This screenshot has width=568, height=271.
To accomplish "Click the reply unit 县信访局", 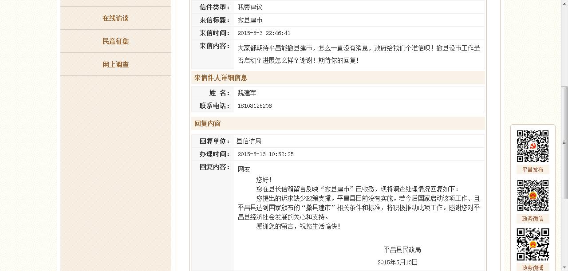I will click(248, 141).
